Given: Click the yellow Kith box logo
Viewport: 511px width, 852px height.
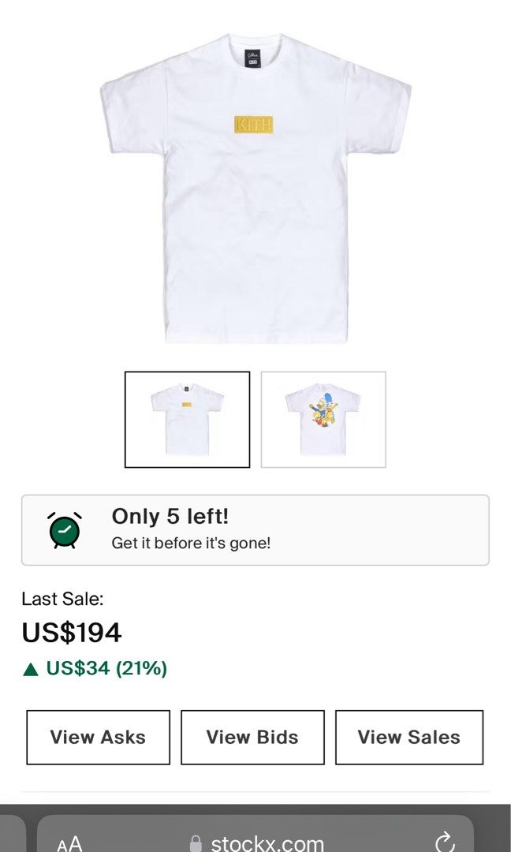Looking at the screenshot, I should 254,125.
